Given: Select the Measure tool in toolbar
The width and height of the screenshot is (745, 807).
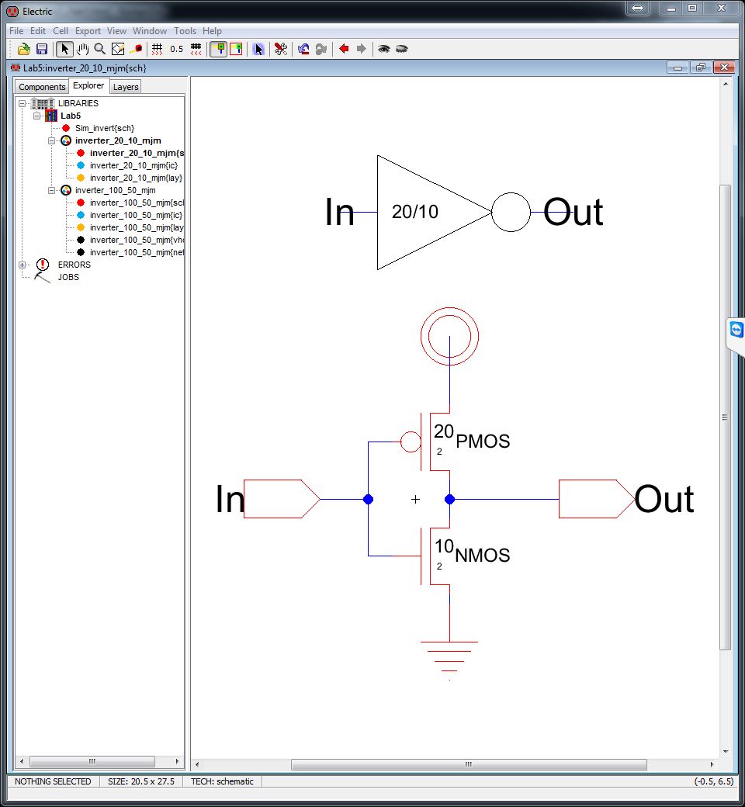Looking at the screenshot, I should coord(136,49).
